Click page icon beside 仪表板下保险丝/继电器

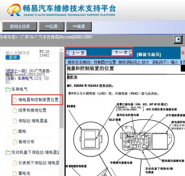tap(15, 163)
